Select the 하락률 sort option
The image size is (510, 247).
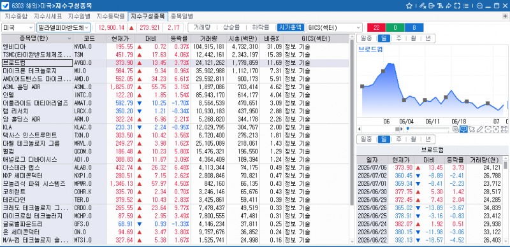pyautogui.click(x=260, y=27)
